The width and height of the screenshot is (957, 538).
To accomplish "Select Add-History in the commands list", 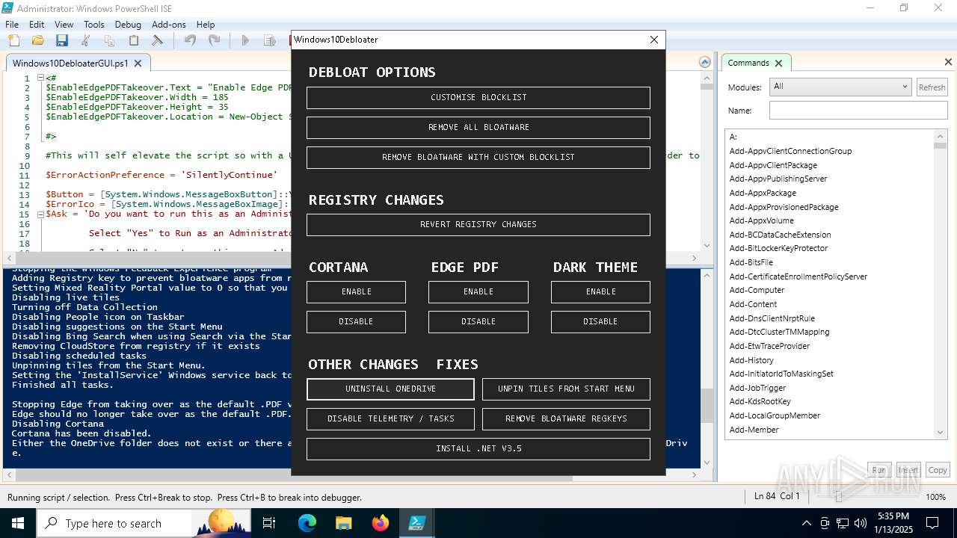I will (x=751, y=360).
